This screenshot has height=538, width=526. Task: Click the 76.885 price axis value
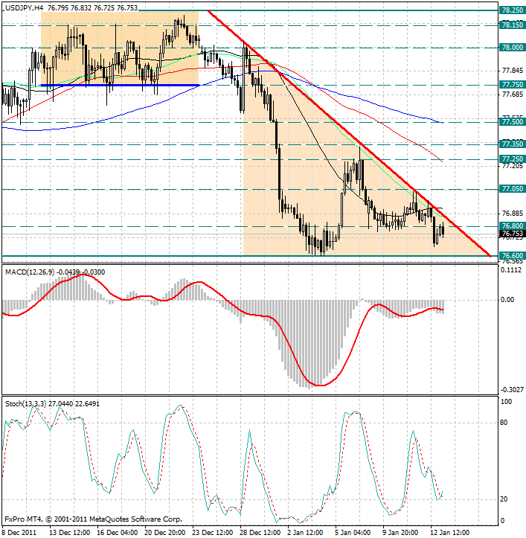click(x=513, y=214)
